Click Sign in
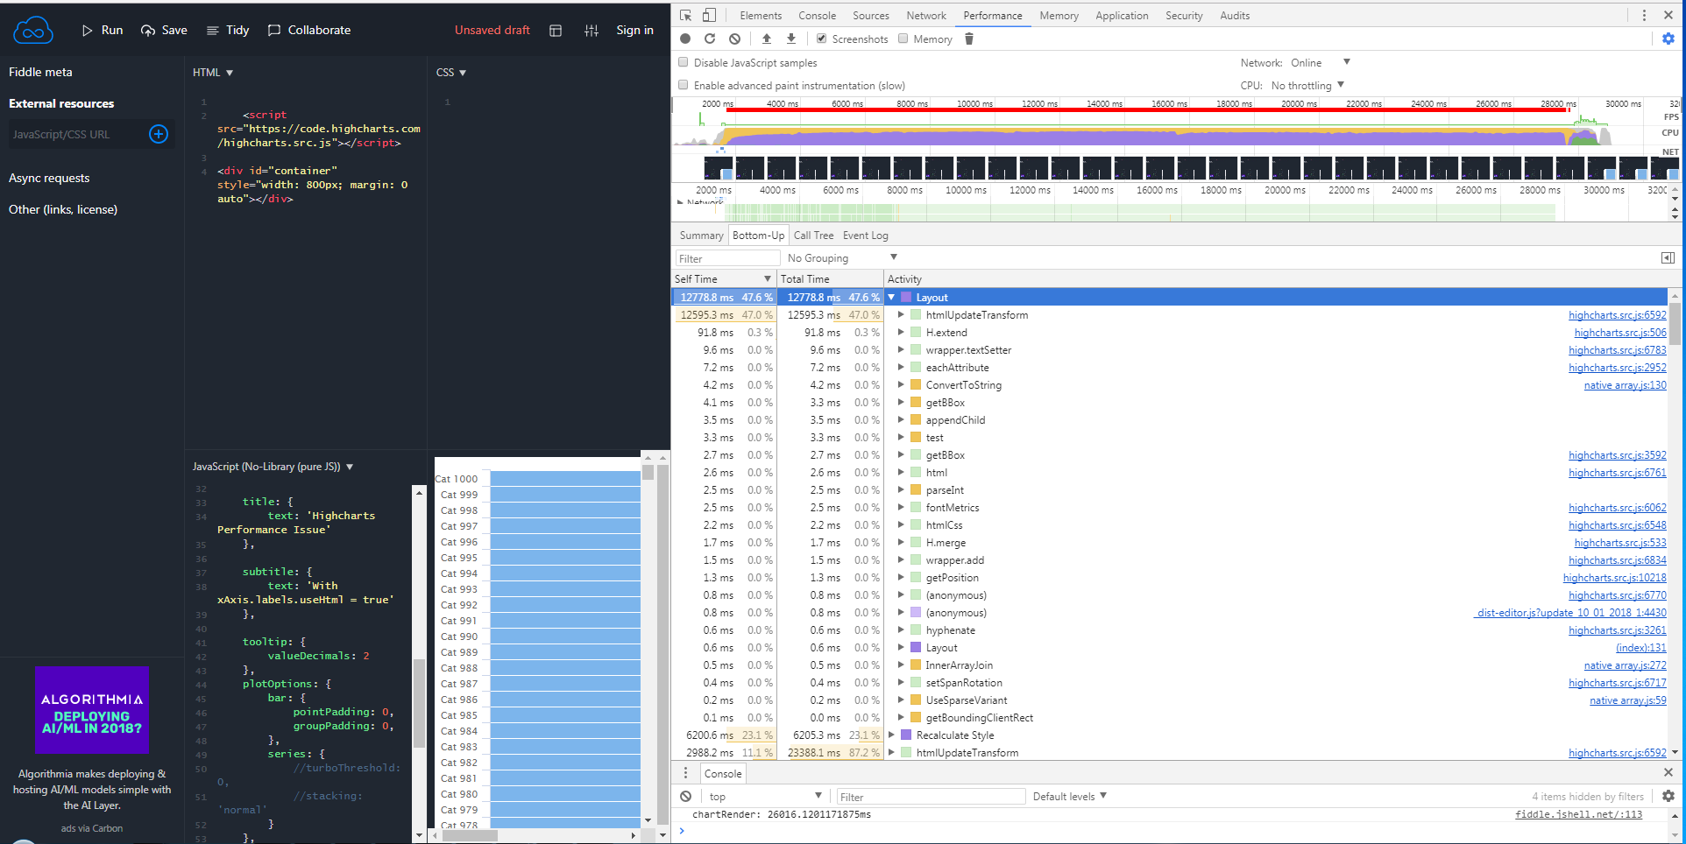Viewport: 1686px width, 844px height. pos(635,31)
